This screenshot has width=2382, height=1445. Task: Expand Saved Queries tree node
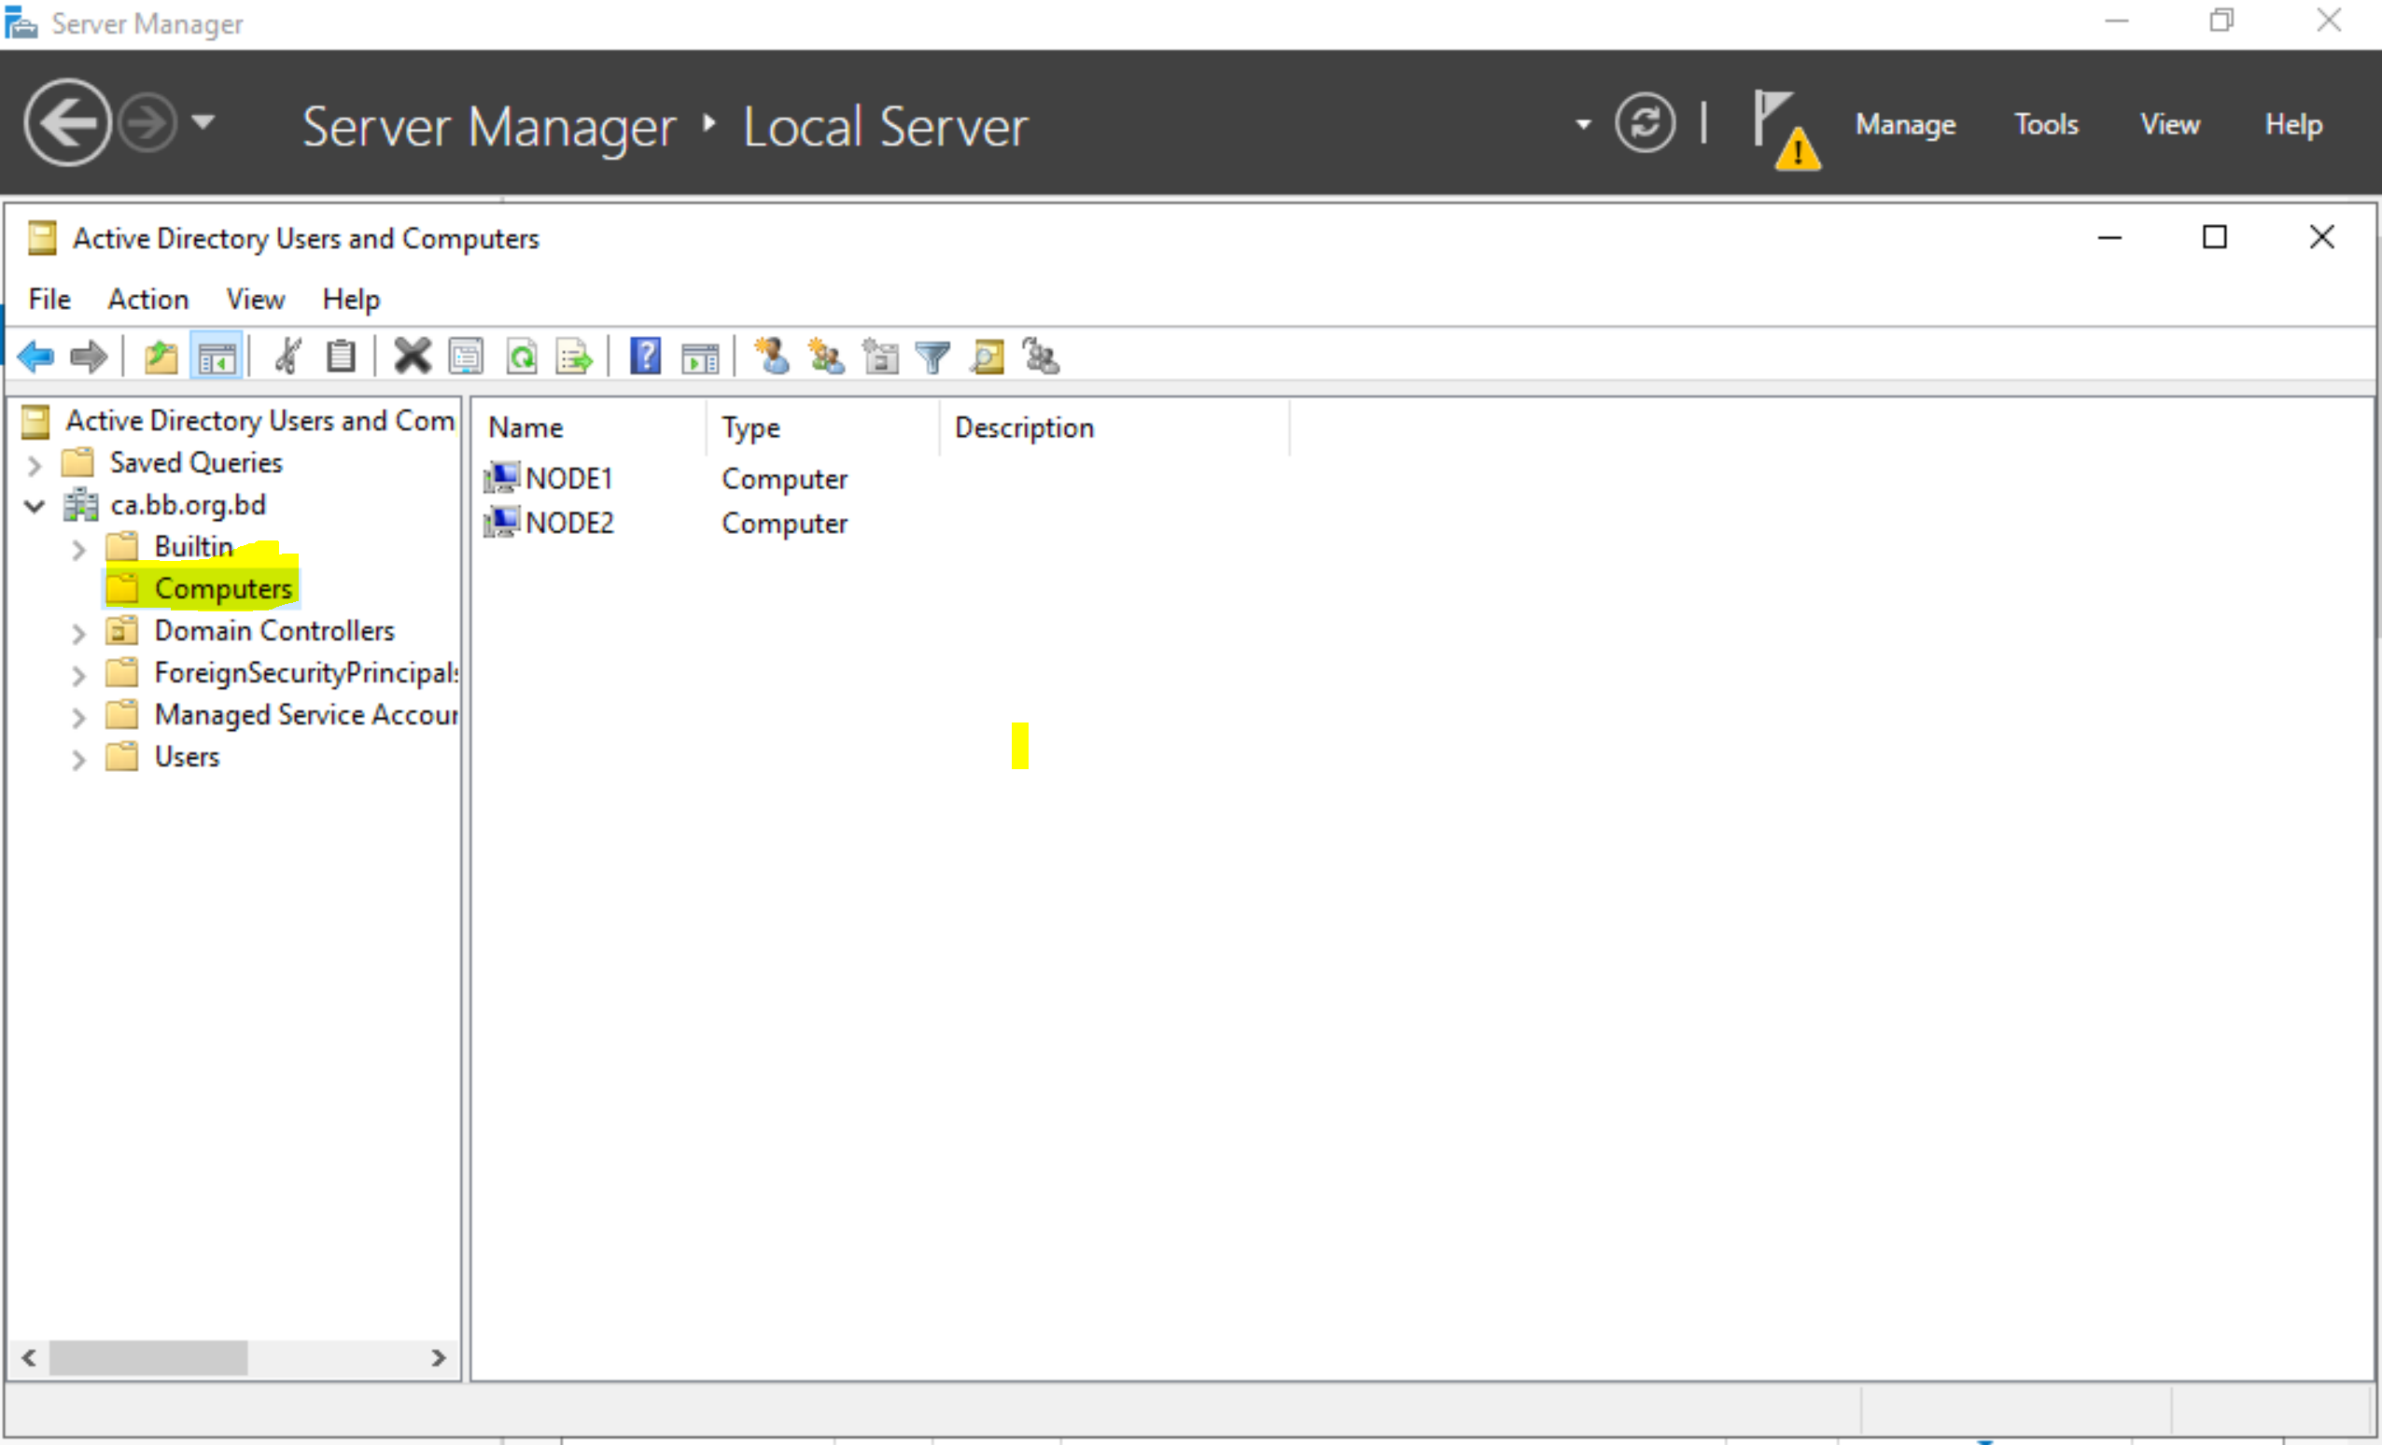[35, 465]
